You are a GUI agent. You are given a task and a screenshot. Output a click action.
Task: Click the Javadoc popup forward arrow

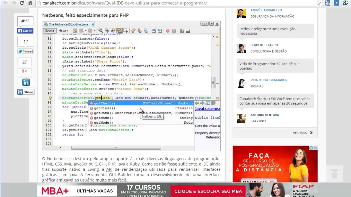202,103
